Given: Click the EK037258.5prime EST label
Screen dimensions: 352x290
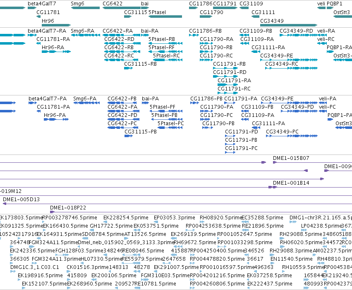Looking at the screenshot, I should pos(269,276).
